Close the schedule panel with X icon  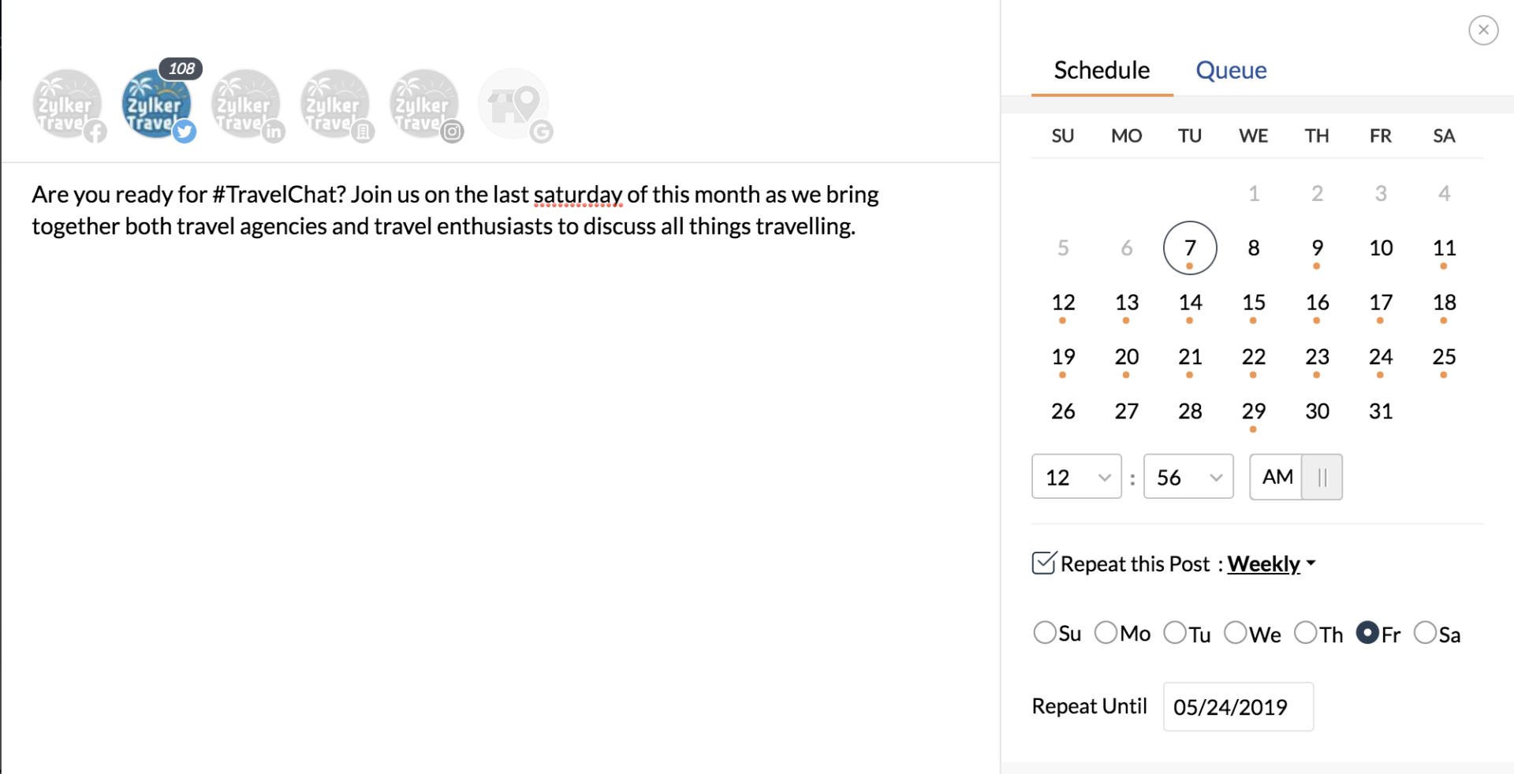click(x=1482, y=30)
